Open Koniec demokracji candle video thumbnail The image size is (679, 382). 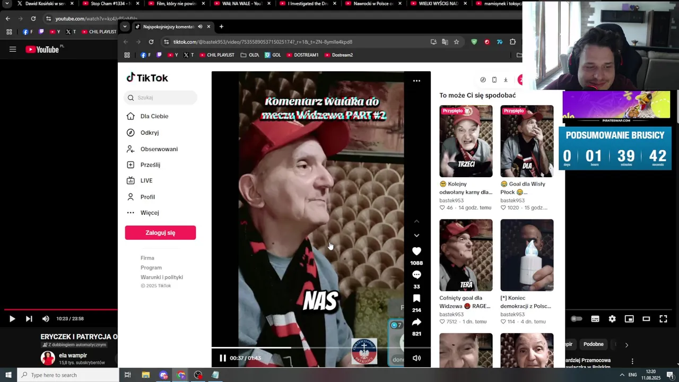tap(527, 255)
